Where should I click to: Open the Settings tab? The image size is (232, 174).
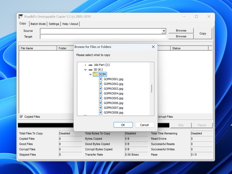click(54, 24)
